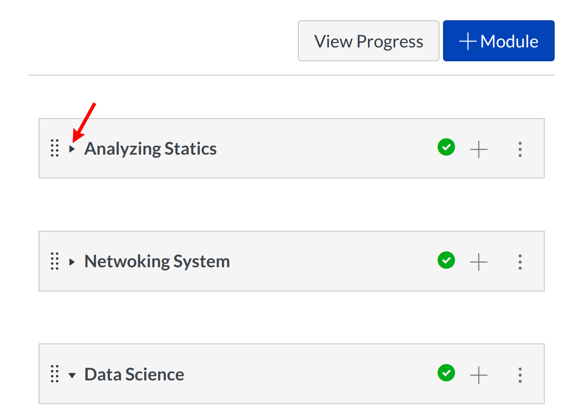Toggle published status of Data Science
The height and width of the screenshot is (415, 566).
click(446, 373)
